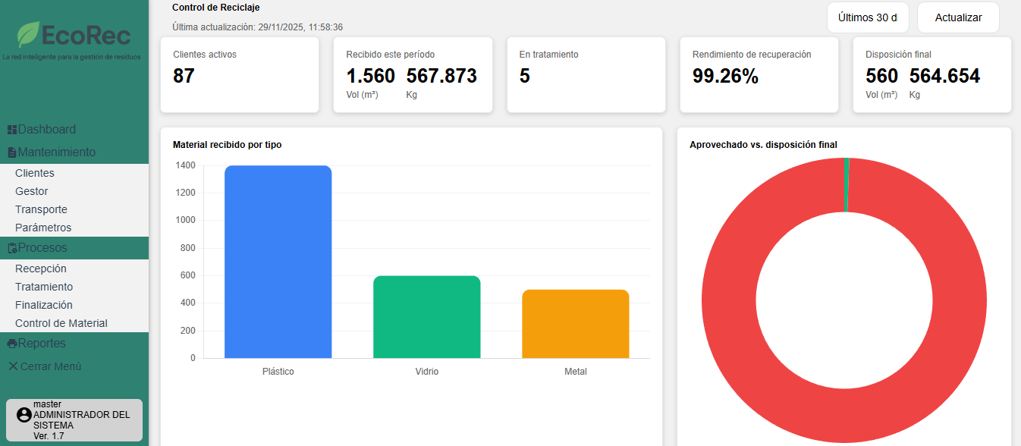Open the Parámetros link
Viewport: 1021px width, 446px height.
pos(43,228)
